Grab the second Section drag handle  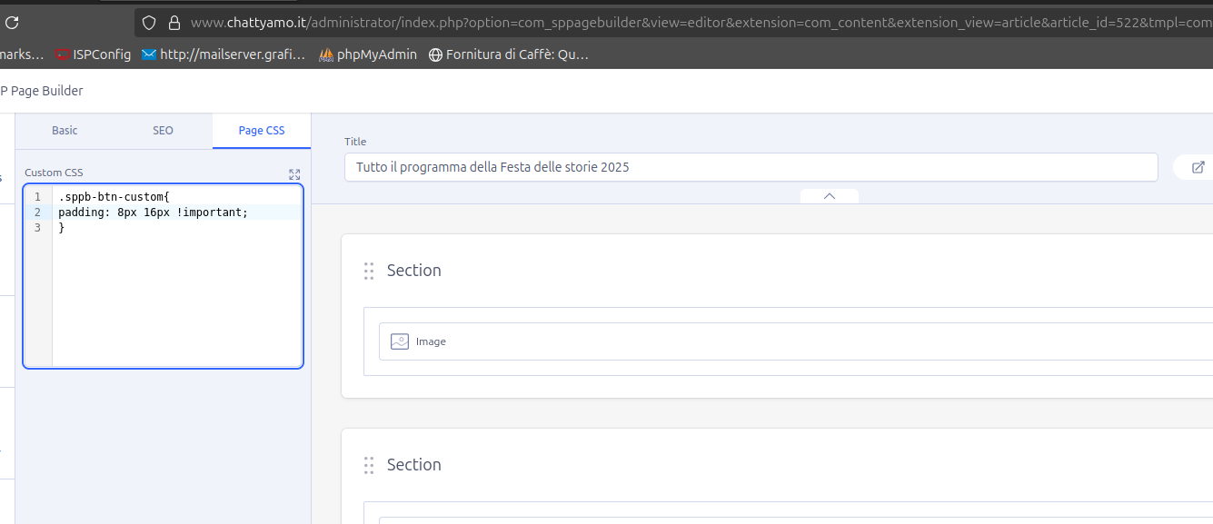point(369,465)
